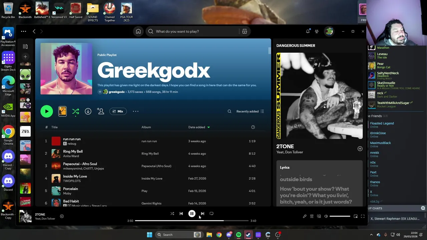This screenshot has width=427, height=240.
Task: Click the Dangerous Summer album artwork
Action: pyautogui.click(x=319, y=96)
